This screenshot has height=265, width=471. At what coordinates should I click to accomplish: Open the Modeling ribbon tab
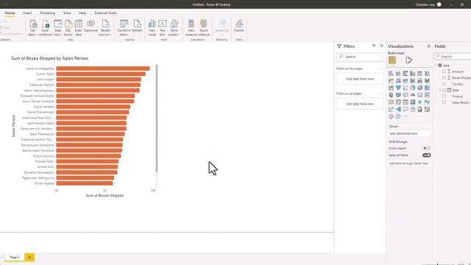(x=47, y=13)
